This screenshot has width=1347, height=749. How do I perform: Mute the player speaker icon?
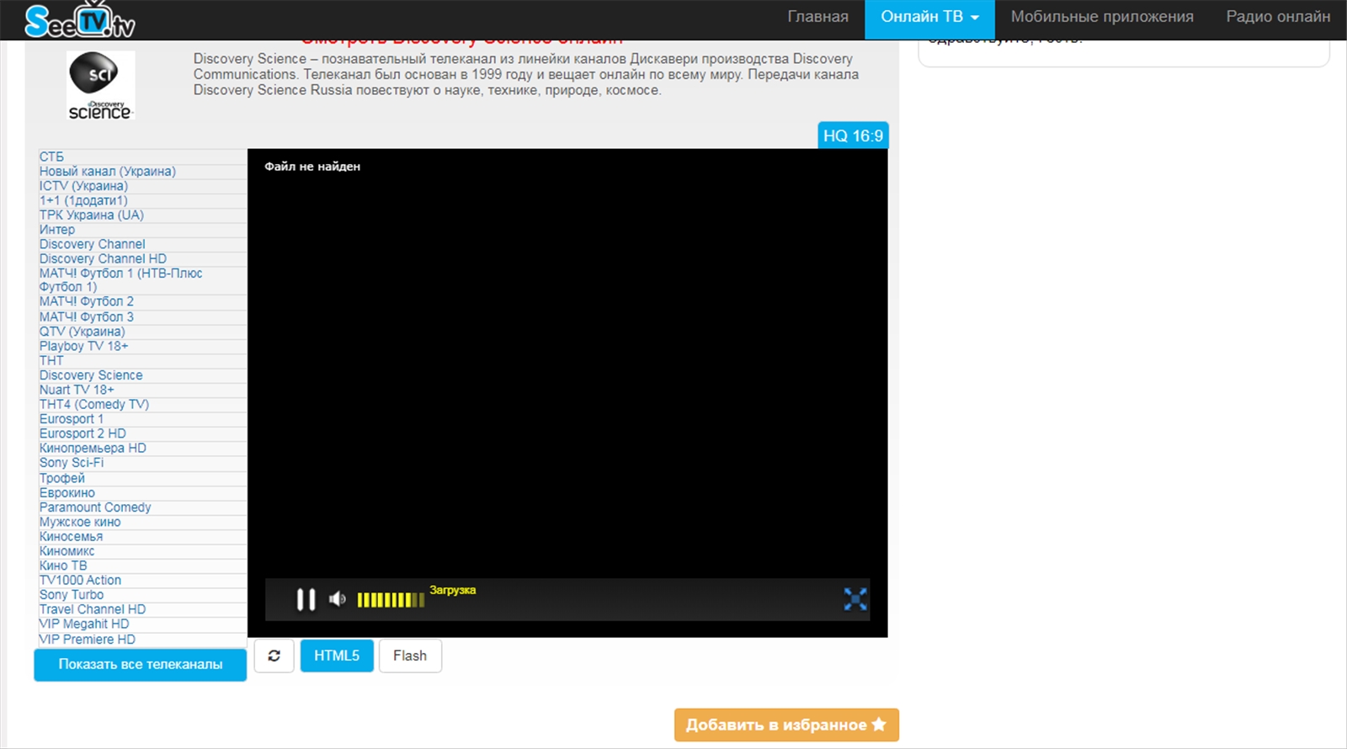point(338,599)
